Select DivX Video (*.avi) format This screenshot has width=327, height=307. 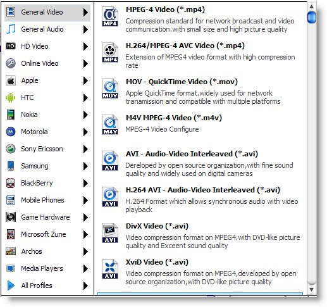201,235
